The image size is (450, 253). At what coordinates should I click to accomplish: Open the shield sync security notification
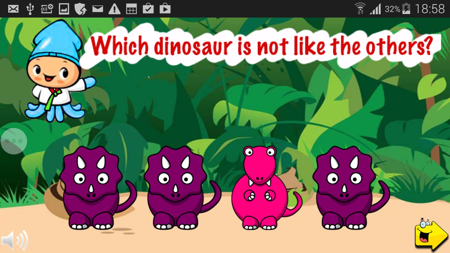80,9
